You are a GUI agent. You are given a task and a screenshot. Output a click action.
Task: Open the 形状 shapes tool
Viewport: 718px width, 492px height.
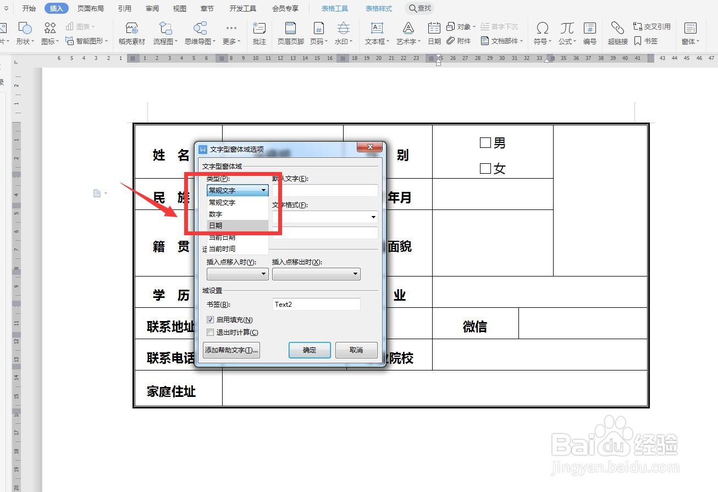coord(25,34)
